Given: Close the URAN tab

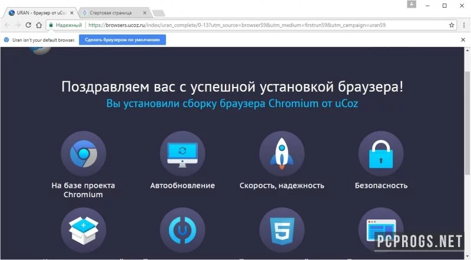Looking at the screenshot, I should [71, 13].
